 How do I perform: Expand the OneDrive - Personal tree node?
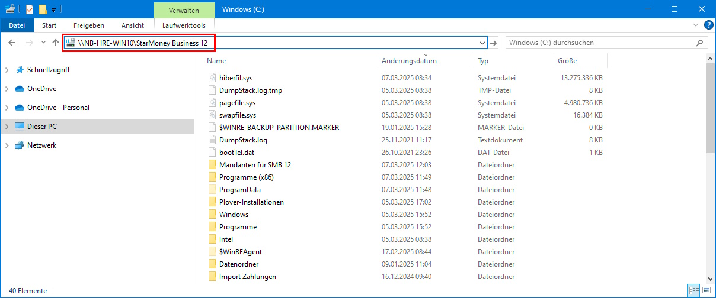click(7, 108)
